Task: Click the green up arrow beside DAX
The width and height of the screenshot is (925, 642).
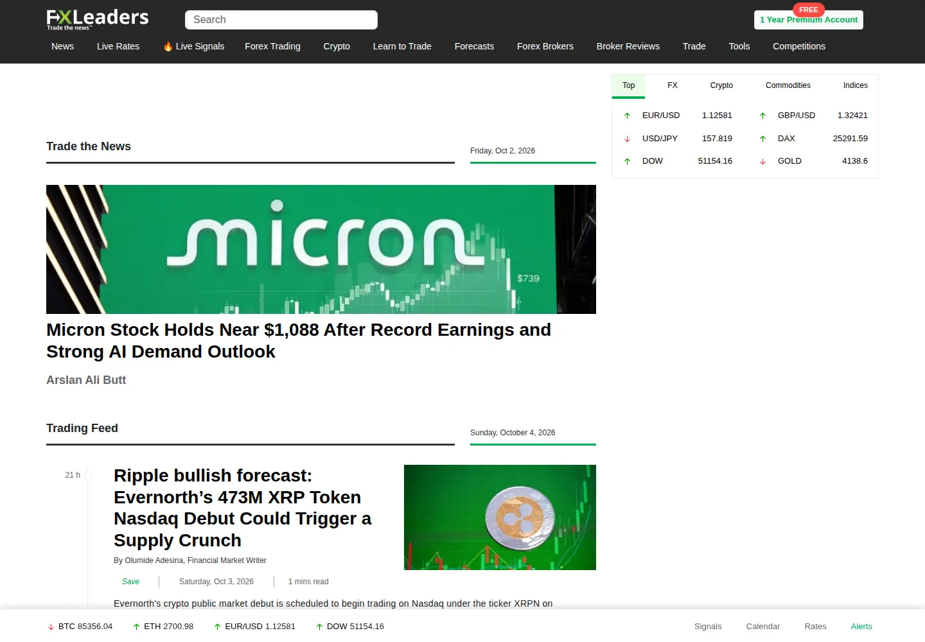Action: 763,139
